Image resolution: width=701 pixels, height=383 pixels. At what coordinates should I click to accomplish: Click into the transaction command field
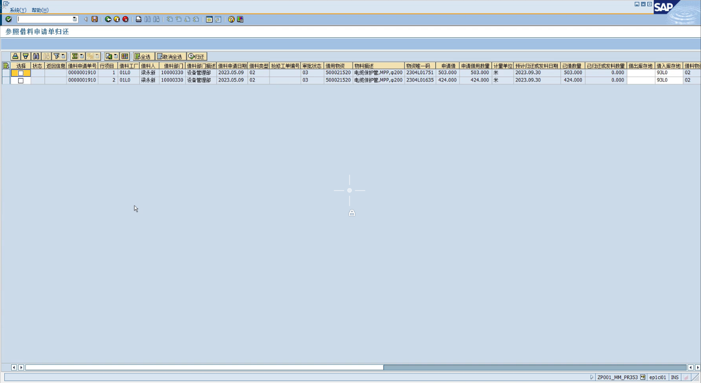[x=45, y=19]
